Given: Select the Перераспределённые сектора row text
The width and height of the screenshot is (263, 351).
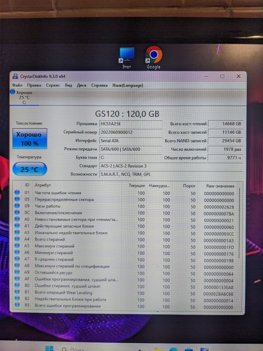Looking at the screenshot, I should [x=64, y=200].
